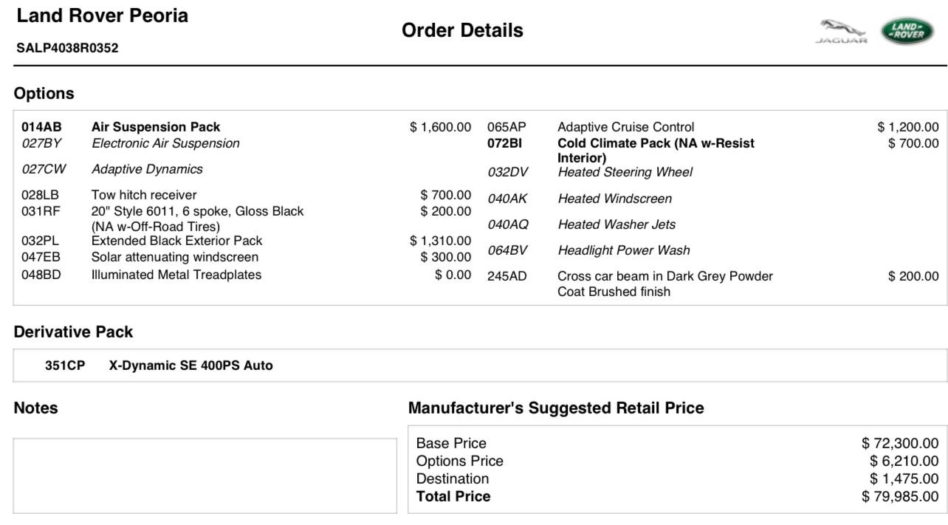Click the Headlight Power Wash item

tap(624, 250)
